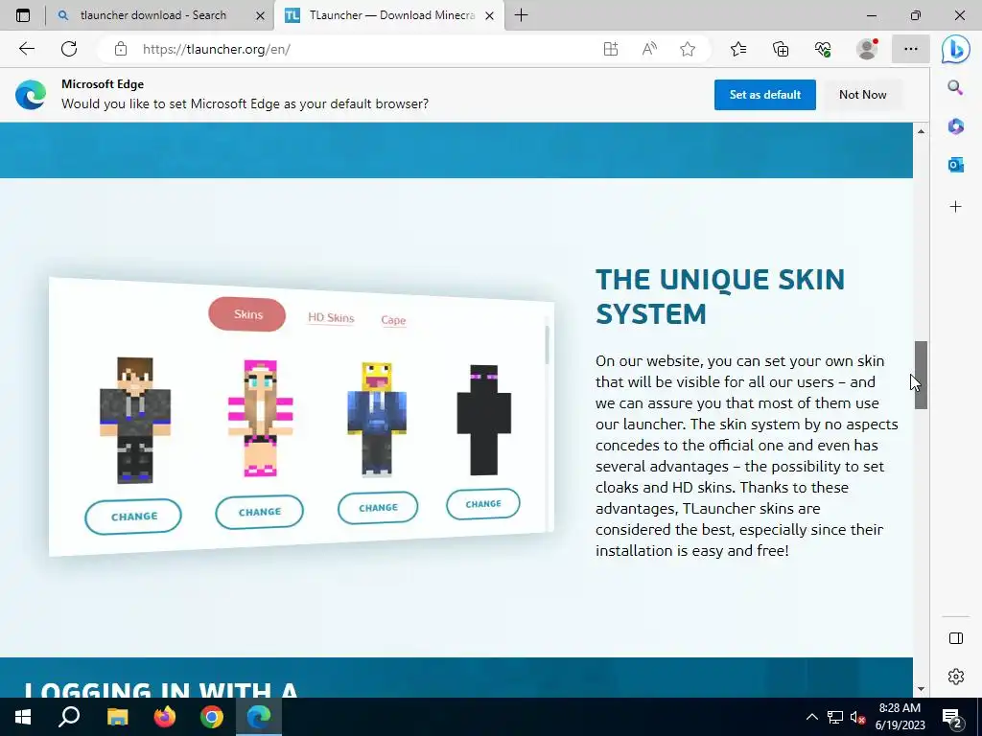Click THE UNIQUE SKIN SYSTEM heading

[720, 297]
